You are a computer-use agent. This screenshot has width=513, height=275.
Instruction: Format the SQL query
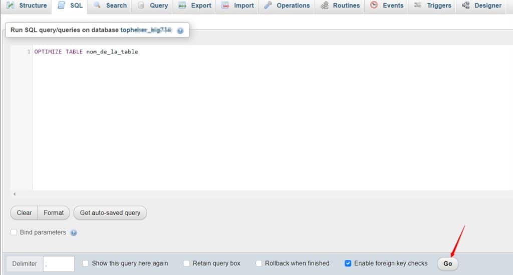pyautogui.click(x=54, y=213)
